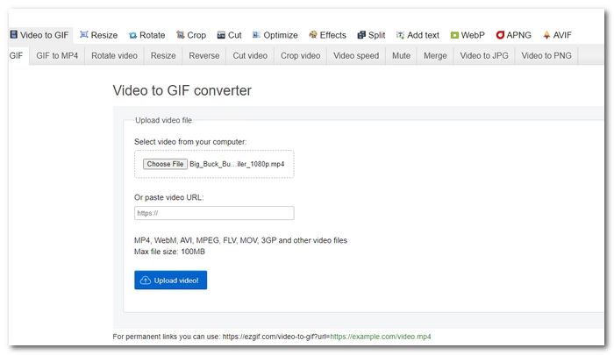Viewport: 614px width, 355px height.
Task: Click the Cut tool icon
Action: pyautogui.click(x=221, y=35)
